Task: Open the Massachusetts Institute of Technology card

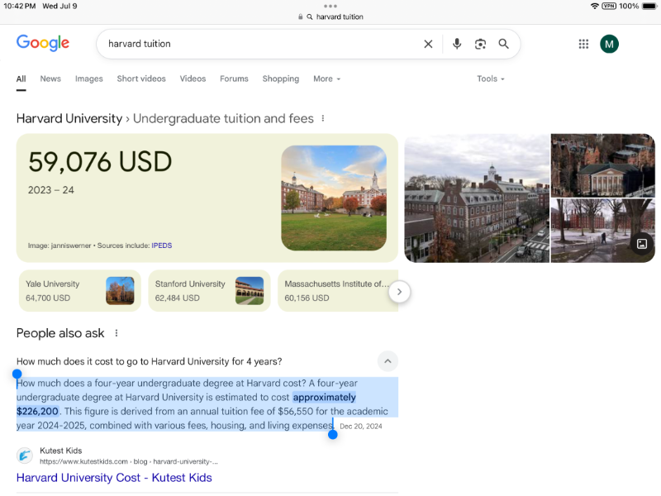Action: pos(338,291)
